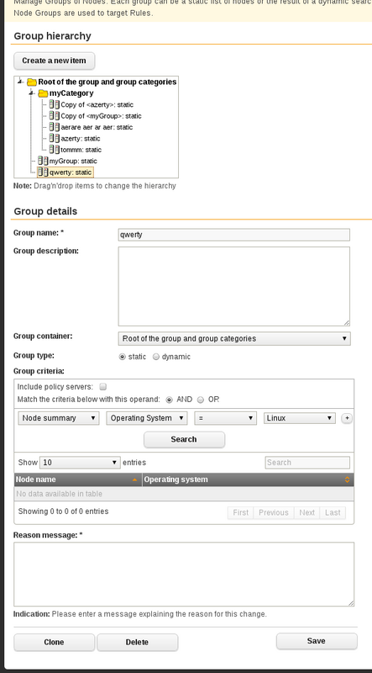Image resolution: width=372 pixels, height=673 pixels.
Task: Click the Search button under criteria
Action: point(184,439)
